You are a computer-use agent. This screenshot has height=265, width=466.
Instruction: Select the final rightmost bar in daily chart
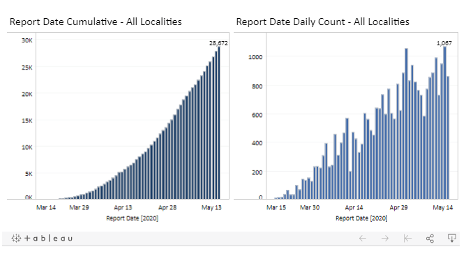(448, 138)
